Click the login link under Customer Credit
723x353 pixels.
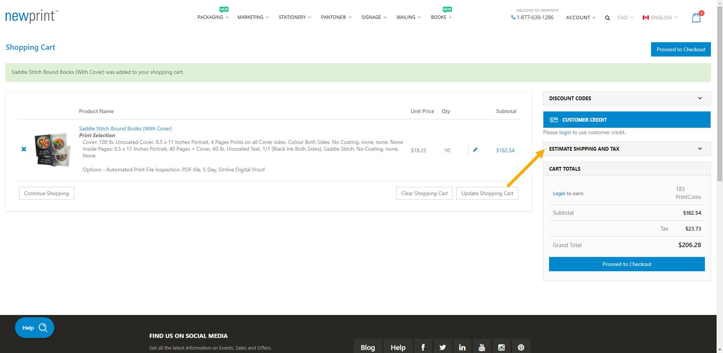[x=564, y=132]
